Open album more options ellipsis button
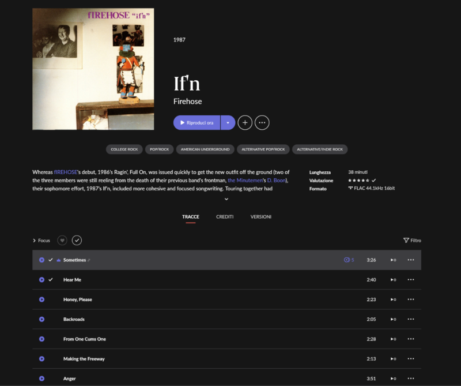The height and width of the screenshot is (386, 461). click(x=262, y=122)
